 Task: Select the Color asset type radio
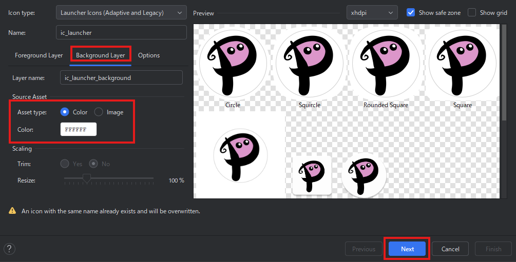[65, 112]
